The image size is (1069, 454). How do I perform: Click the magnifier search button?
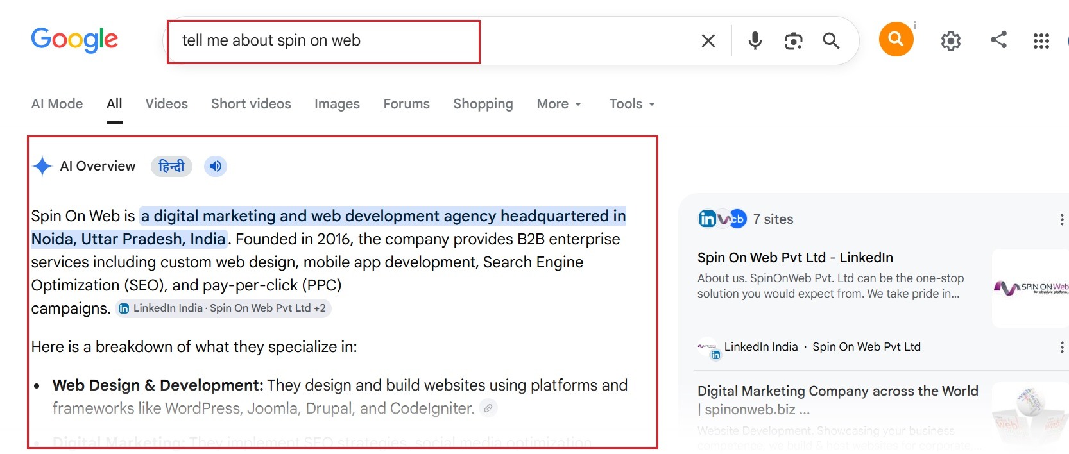[x=831, y=41]
